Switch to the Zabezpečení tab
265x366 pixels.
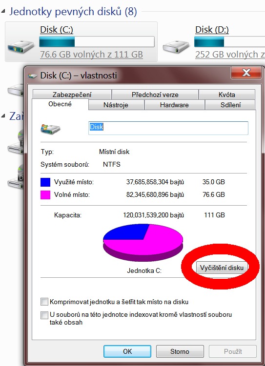click(x=72, y=95)
